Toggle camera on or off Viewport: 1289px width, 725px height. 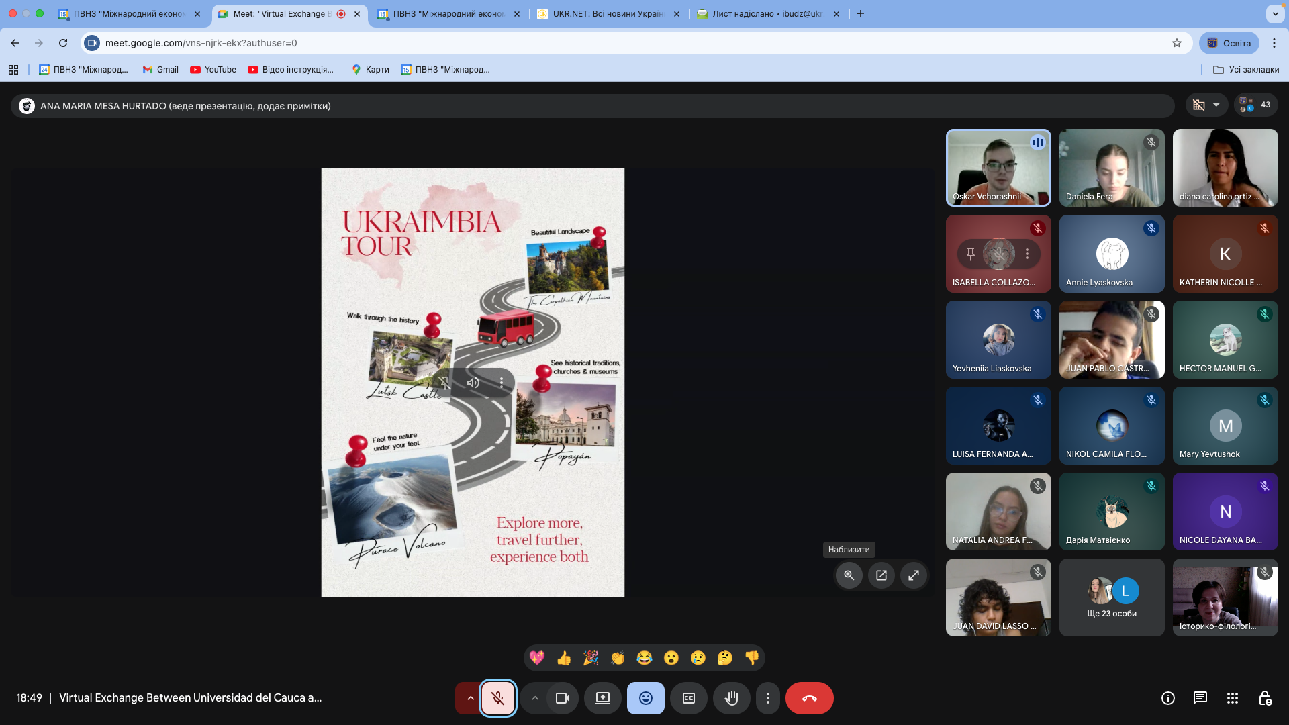pyautogui.click(x=562, y=698)
